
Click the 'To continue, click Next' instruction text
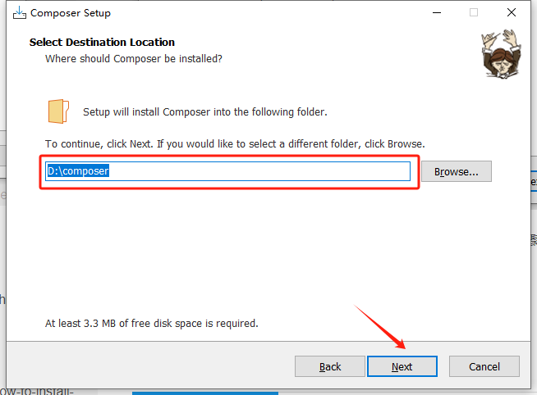[235, 144]
